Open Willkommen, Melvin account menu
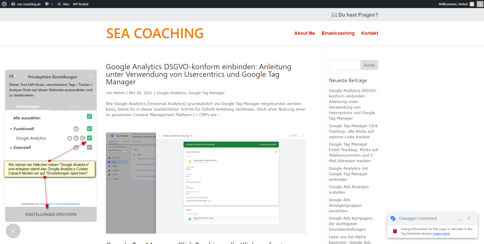Image resolution: width=484 pixels, height=244 pixels. 456,4
